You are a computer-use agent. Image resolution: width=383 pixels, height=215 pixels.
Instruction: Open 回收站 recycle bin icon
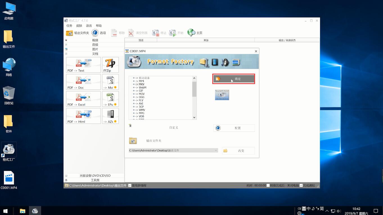pyautogui.click(x=9, y=96)
